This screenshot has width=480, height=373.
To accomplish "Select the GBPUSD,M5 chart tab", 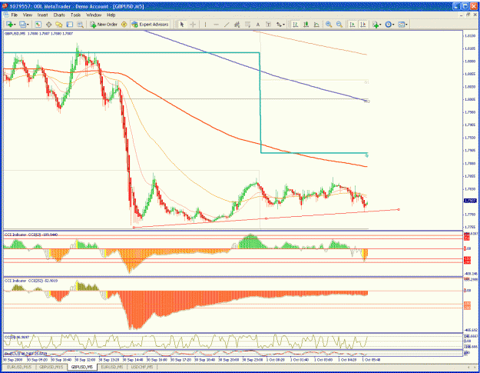I will (x=82, y=367).
